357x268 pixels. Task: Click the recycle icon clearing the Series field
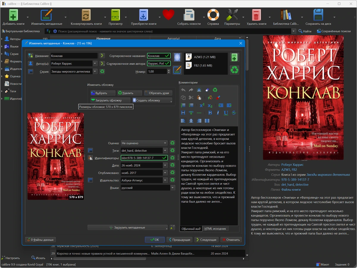click(102, 71)
